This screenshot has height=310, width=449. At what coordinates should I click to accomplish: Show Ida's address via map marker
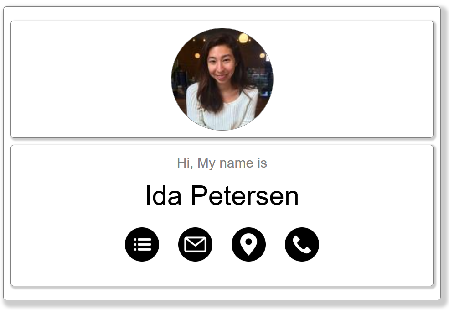click(248, 244)
